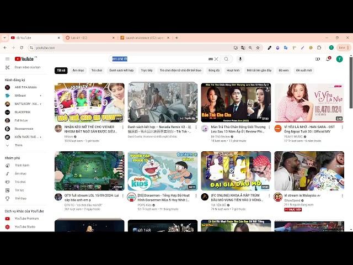This screenshot has height=265, width=353.
Task: Click the YouTube search input field
Action: pos(160,59)
